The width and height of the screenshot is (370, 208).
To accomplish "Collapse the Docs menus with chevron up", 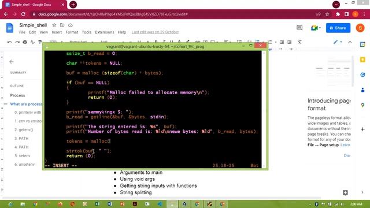I will click(350, 42).
